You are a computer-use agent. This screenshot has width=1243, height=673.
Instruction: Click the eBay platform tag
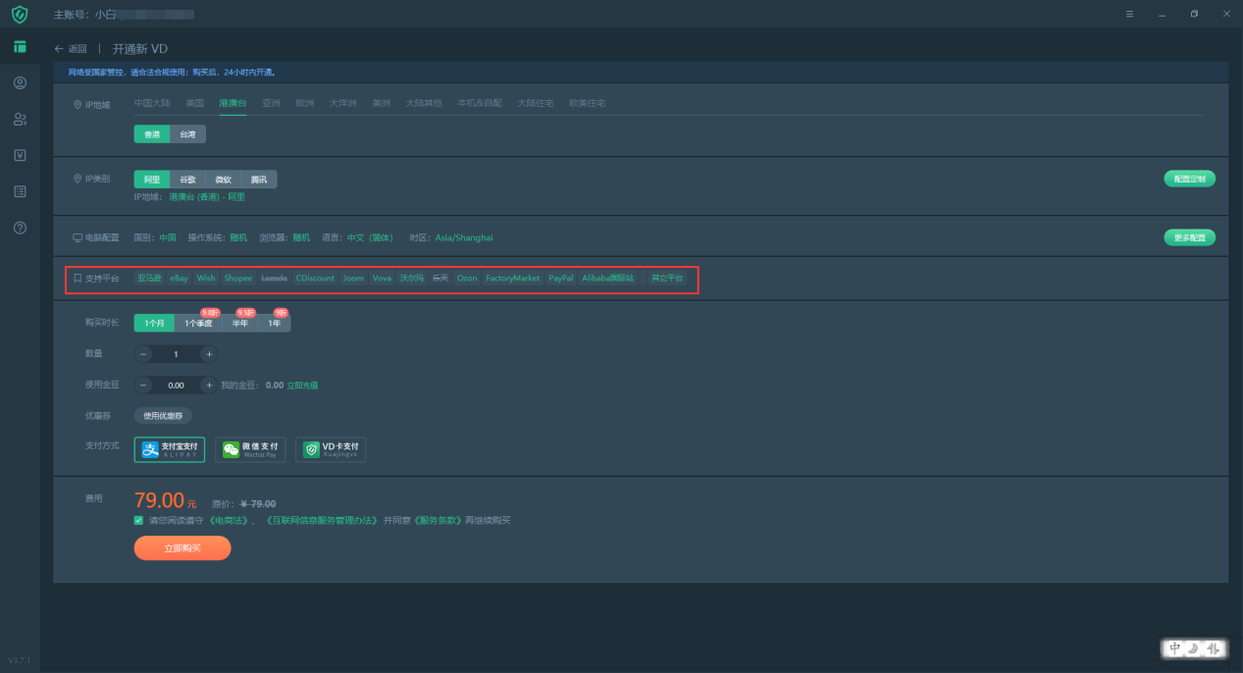[179, 279]
